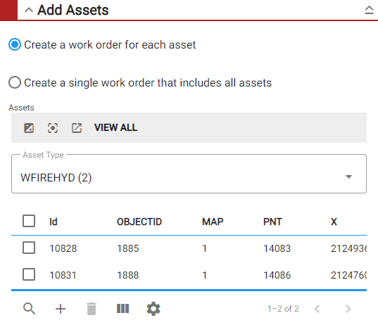Click the PNT value 14083
The width and height of the screenshot is (378, 332).
(277, 248)
